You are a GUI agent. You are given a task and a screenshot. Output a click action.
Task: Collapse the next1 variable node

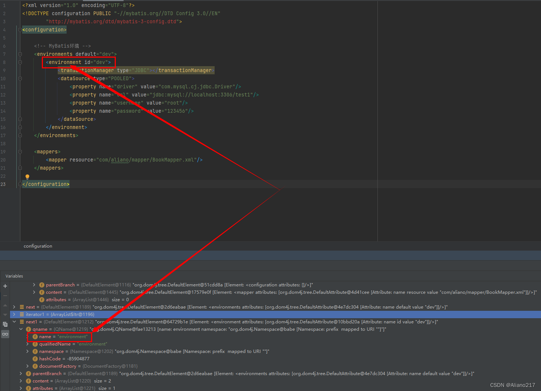(x=14, y=322)
